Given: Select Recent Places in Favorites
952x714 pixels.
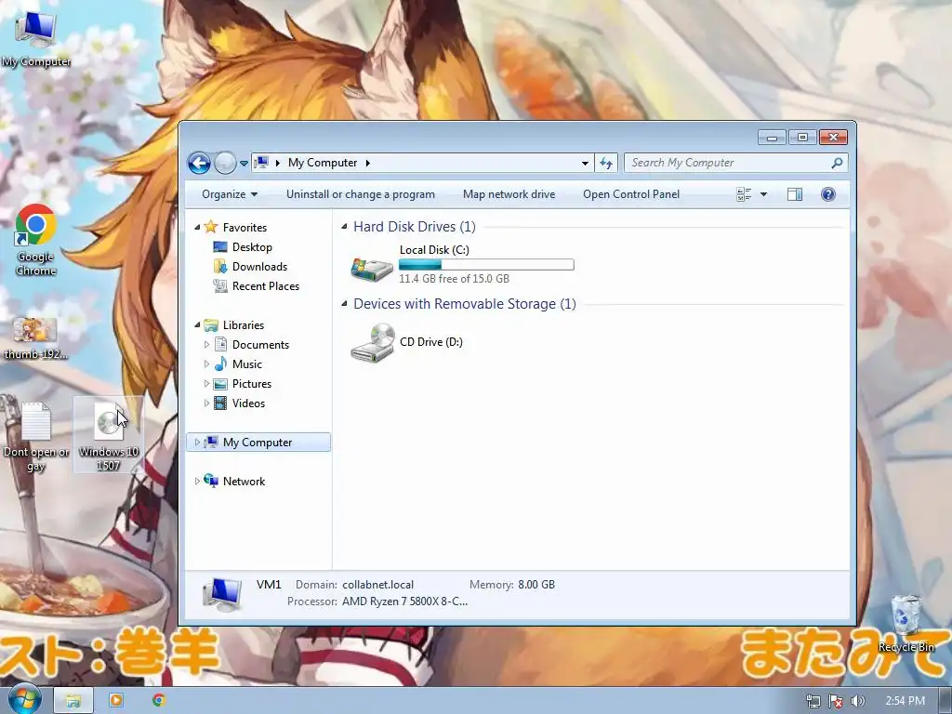Looking at the screenshot, I should tap(265, 286).
